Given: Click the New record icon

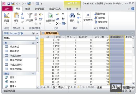Looking at the screenshot, I should [x=57, y=14].
